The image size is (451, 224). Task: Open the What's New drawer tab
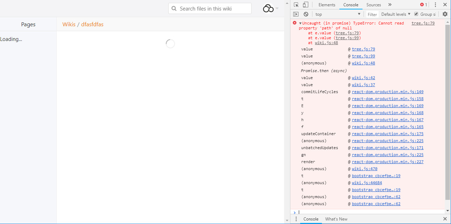point(336,219)
